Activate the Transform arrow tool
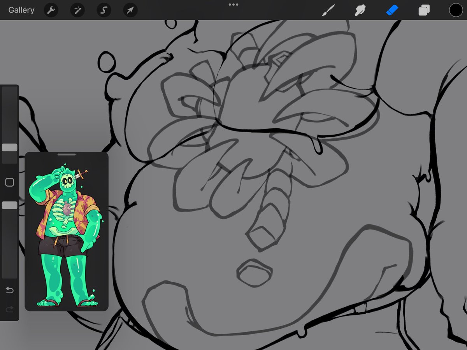 pyautogui.click(x=130, y=10)
